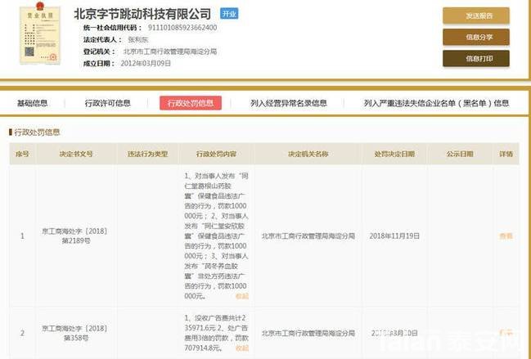
Task: Open the 列入经营异常名录信息 tab
Action: (289, 103)
